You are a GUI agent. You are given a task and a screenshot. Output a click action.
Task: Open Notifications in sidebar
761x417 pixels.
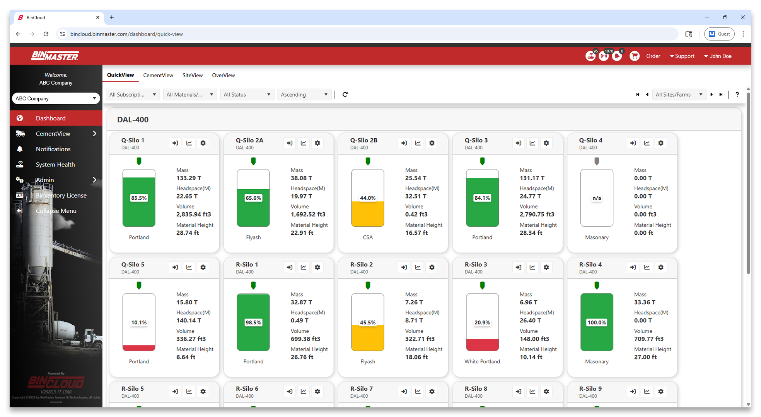(56, 149)
